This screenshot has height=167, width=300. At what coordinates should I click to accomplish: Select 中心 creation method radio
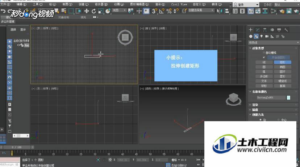point(278,120)
